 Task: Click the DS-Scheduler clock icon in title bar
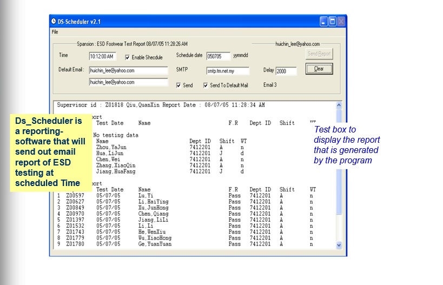54,21
